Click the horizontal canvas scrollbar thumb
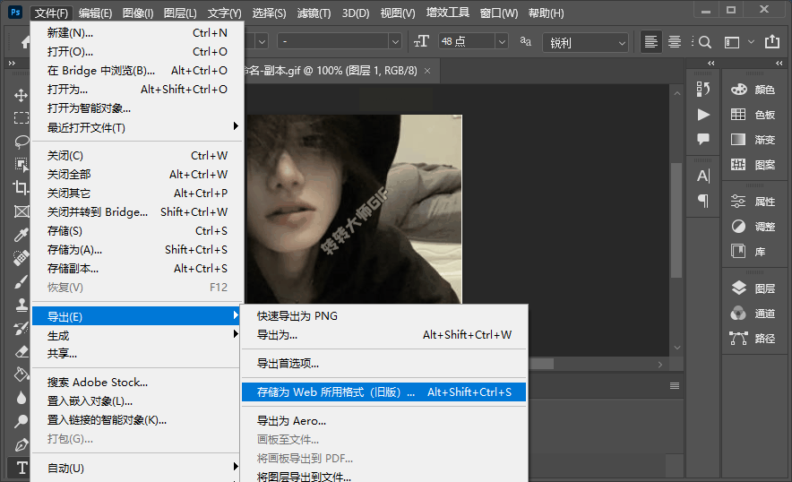792x482 pixels. click(541, 365)
